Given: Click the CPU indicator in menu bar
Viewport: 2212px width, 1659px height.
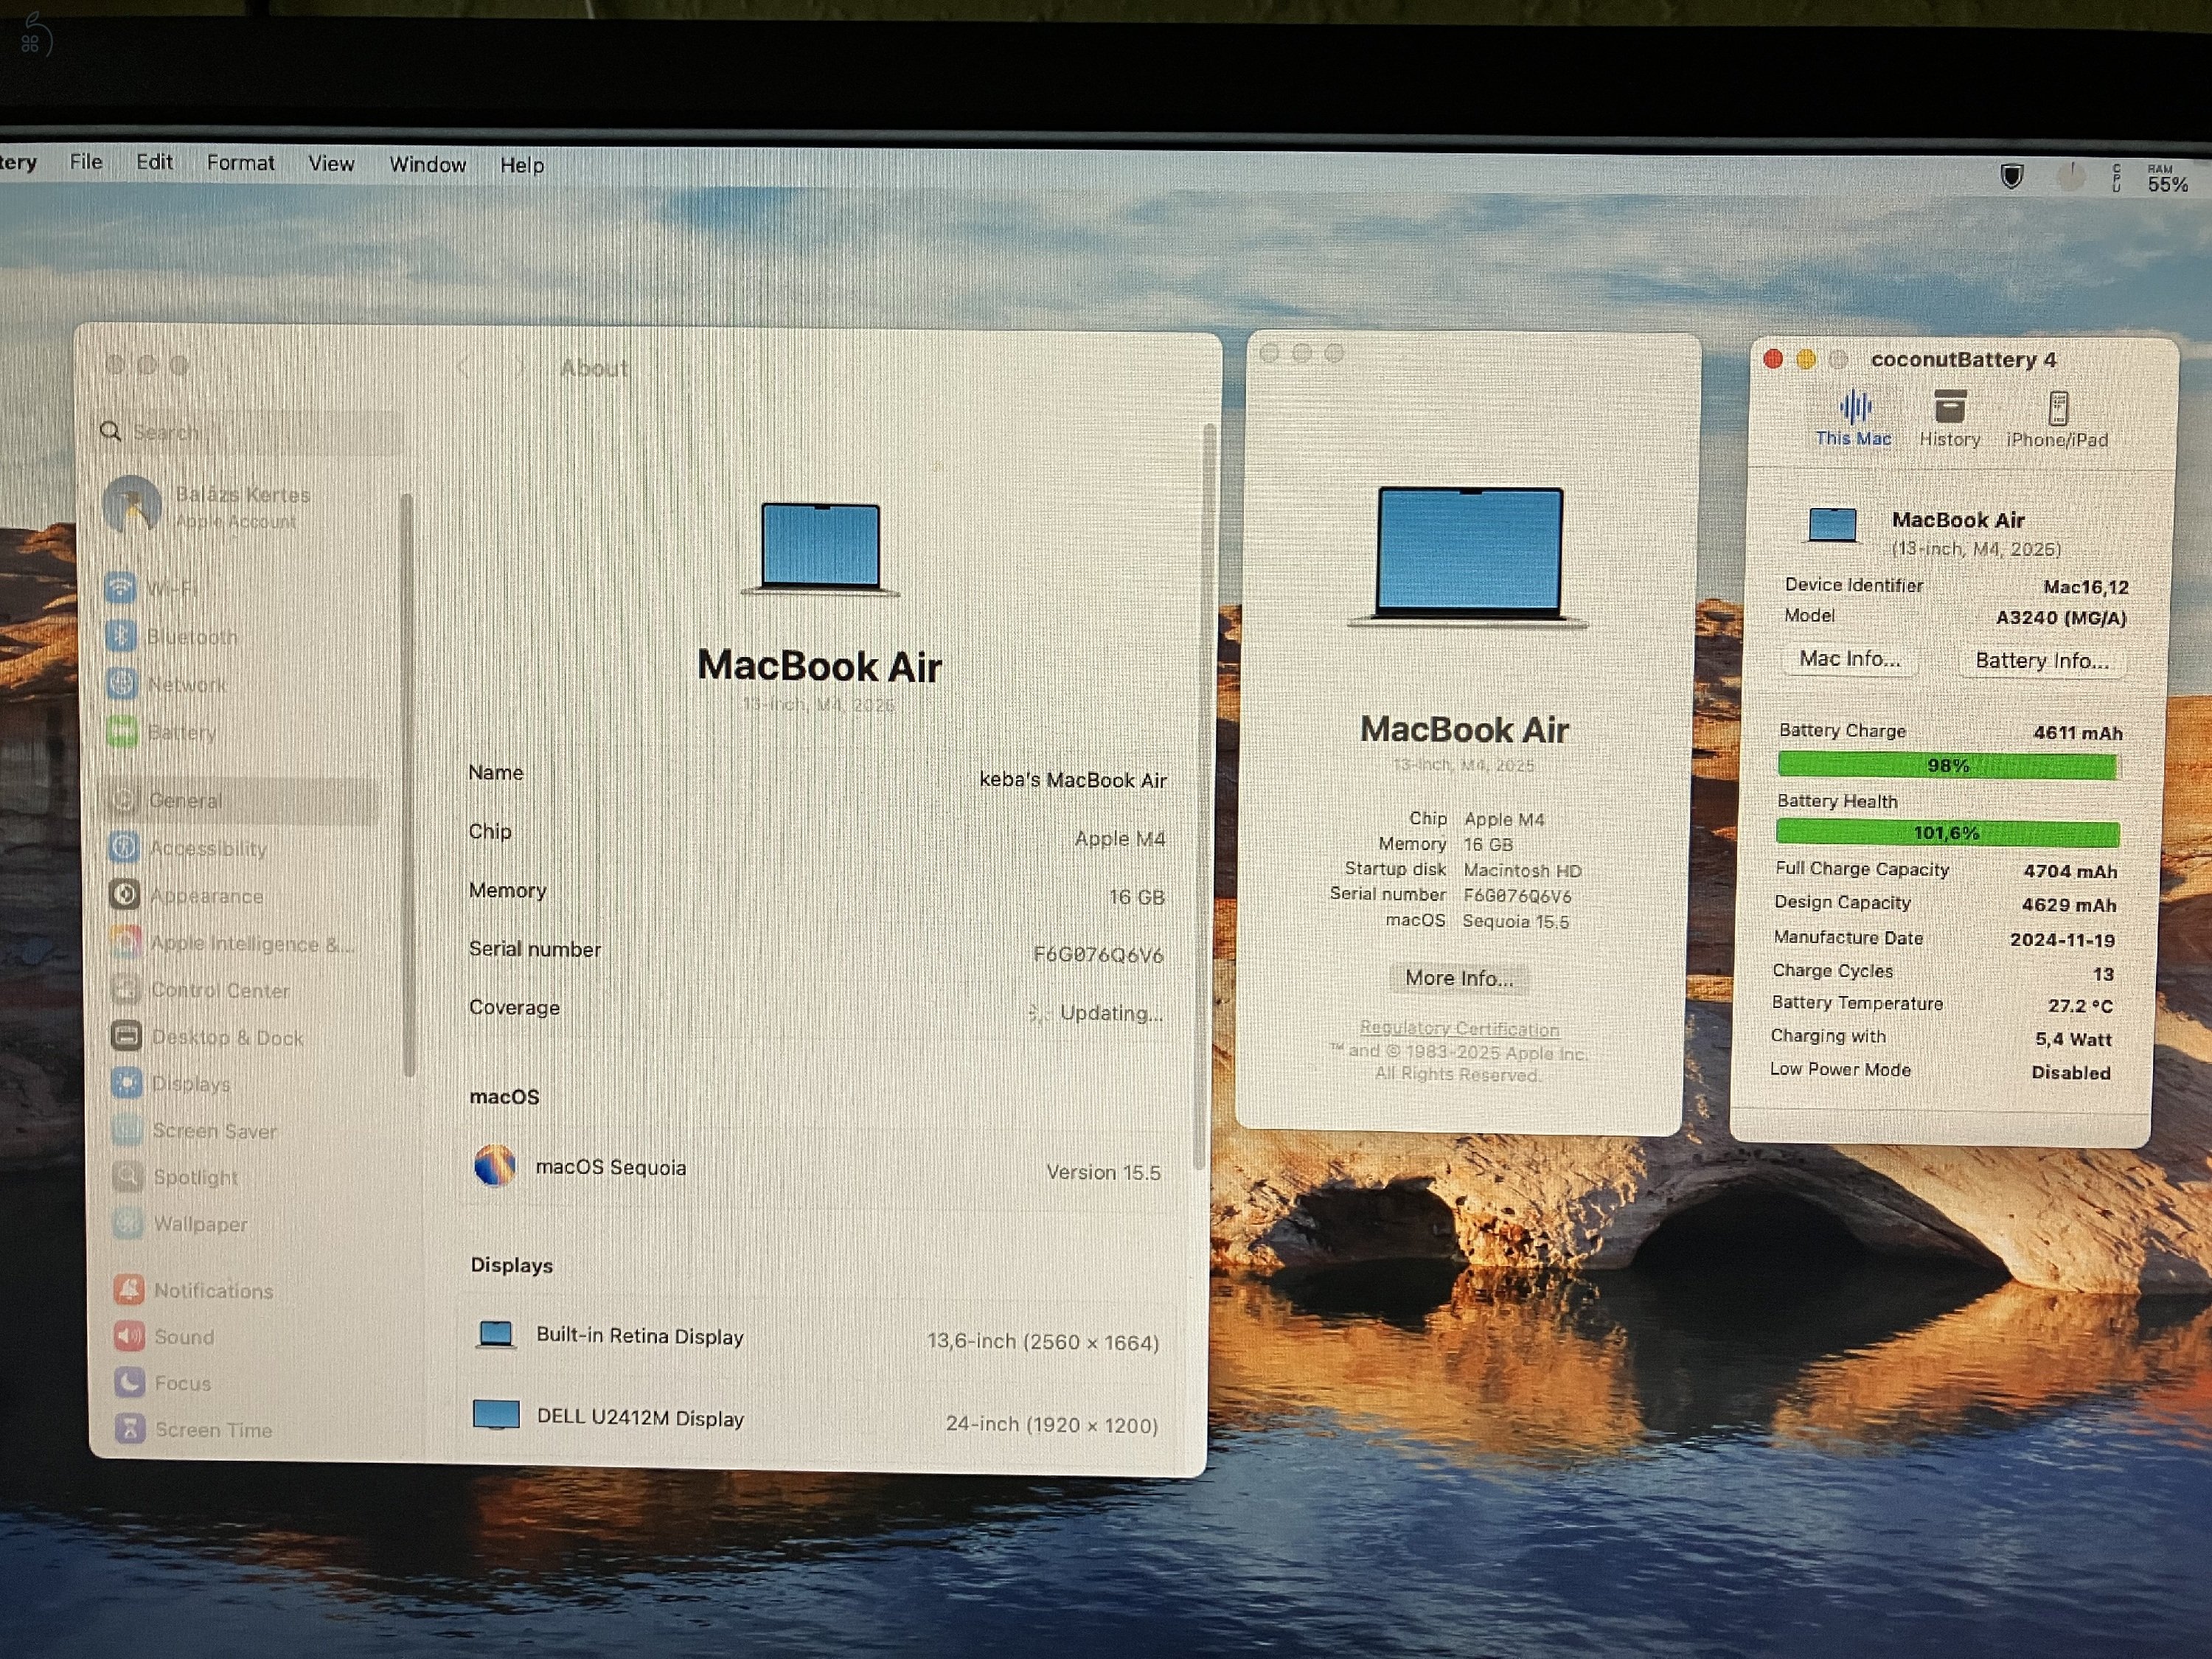Looking at the screenshot, I should (2116, 178).
